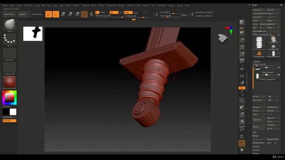285x160 pixels.
Task: Expand the Remesh section
Action: (x=256, y=150)
